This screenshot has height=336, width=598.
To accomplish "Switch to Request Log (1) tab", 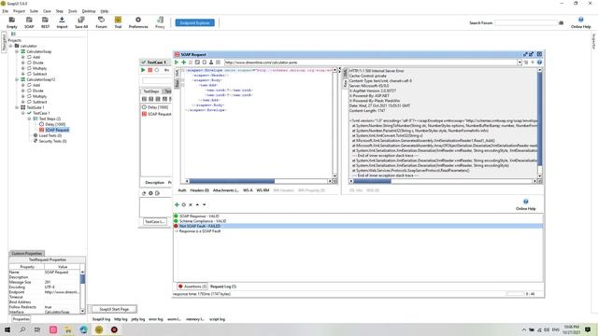I will [x=223, y=287].
